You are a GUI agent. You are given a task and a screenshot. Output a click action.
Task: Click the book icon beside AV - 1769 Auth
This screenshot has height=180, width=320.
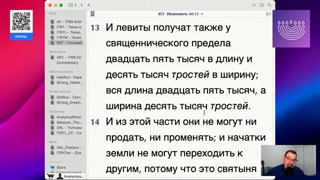pyautogui.click(x=52, y=21)
